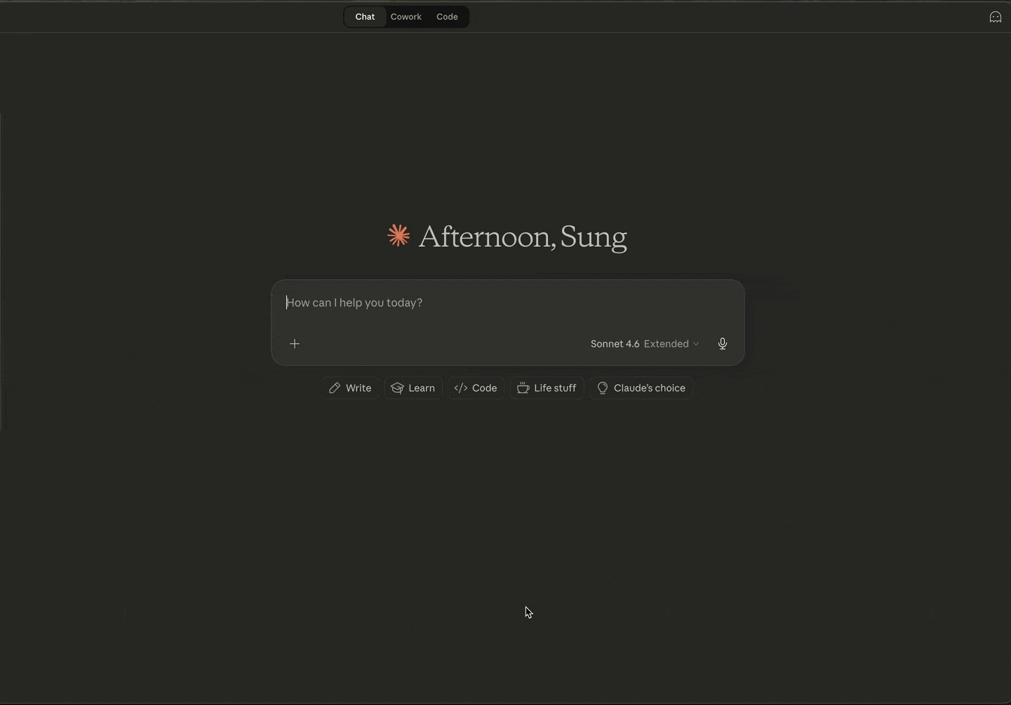Open the Sonnet 4.6 model selector
The height and width of the screenshot is (705, 1011).
[x=615, y=344]
